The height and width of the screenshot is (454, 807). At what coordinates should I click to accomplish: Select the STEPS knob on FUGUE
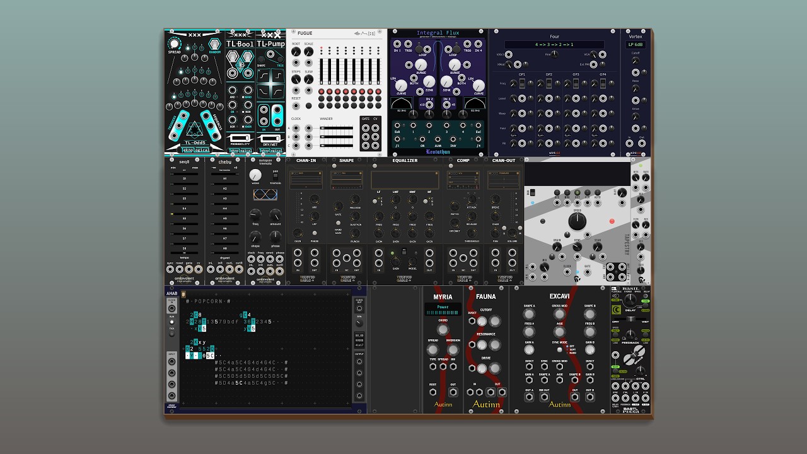pos(296,80)
